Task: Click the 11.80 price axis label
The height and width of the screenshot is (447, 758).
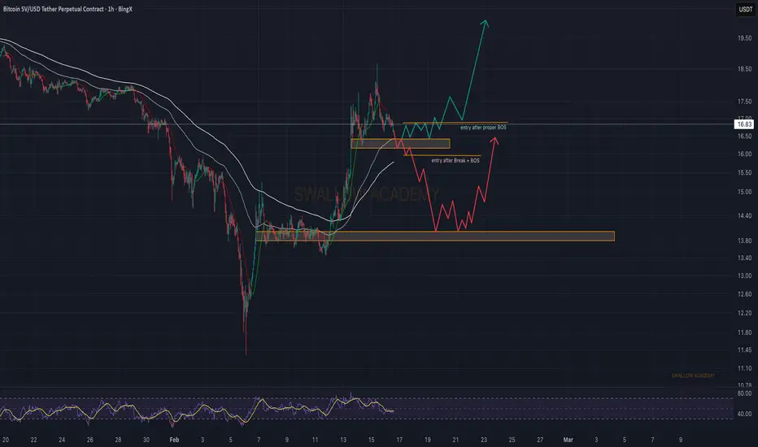Action: pyautogui.click(x=744, y=332)
